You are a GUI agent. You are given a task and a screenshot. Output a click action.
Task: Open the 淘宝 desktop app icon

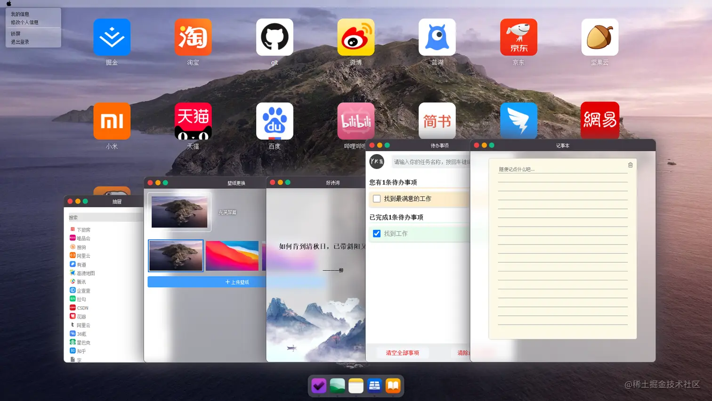[193, 37]
